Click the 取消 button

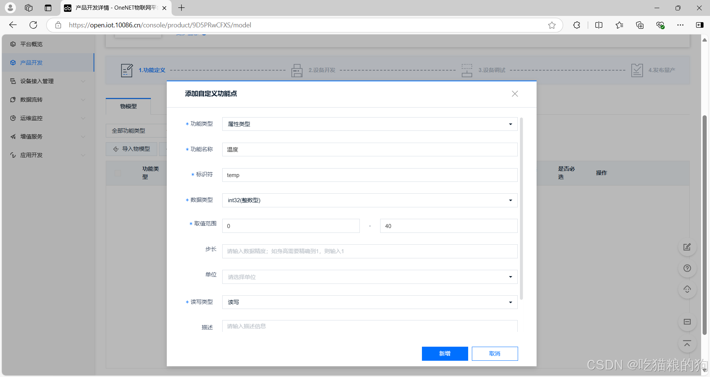point(495,353)
